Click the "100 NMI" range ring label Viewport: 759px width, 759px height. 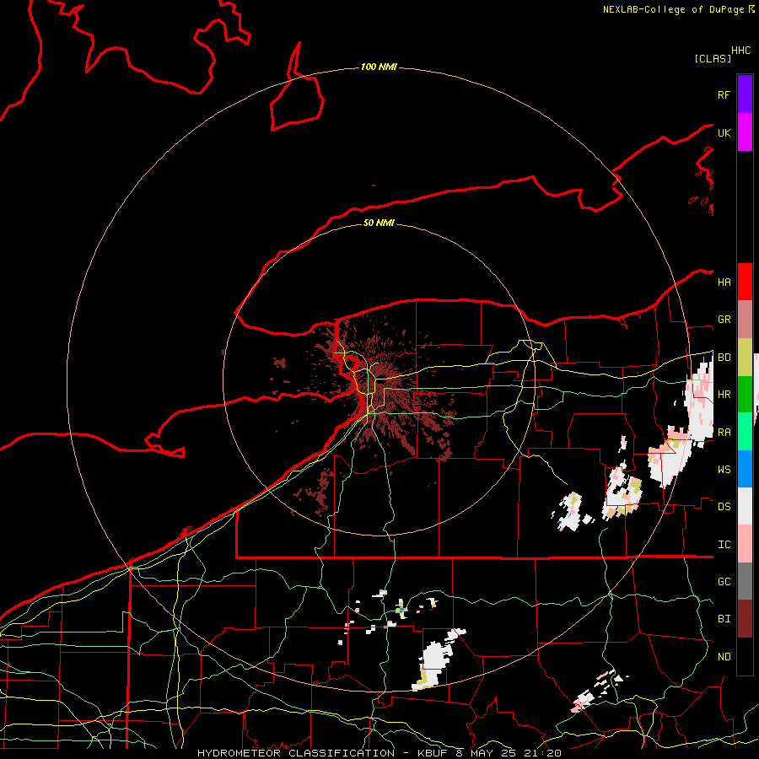(x=379, y=67)
